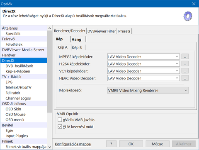
Task: Select Teletext/HbbTV in the settings tree
Action: 18,87
